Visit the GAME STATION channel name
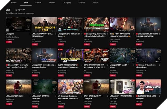 click(141, 70)
